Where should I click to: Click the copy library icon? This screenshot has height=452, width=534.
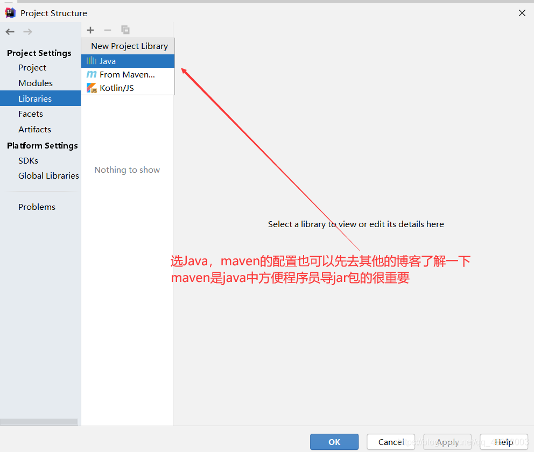pos(125,30)
